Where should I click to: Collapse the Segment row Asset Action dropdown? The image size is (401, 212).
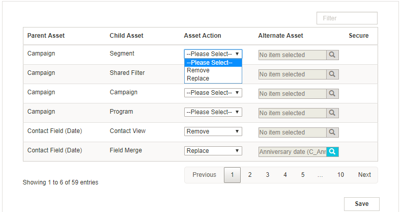[213, 54]
